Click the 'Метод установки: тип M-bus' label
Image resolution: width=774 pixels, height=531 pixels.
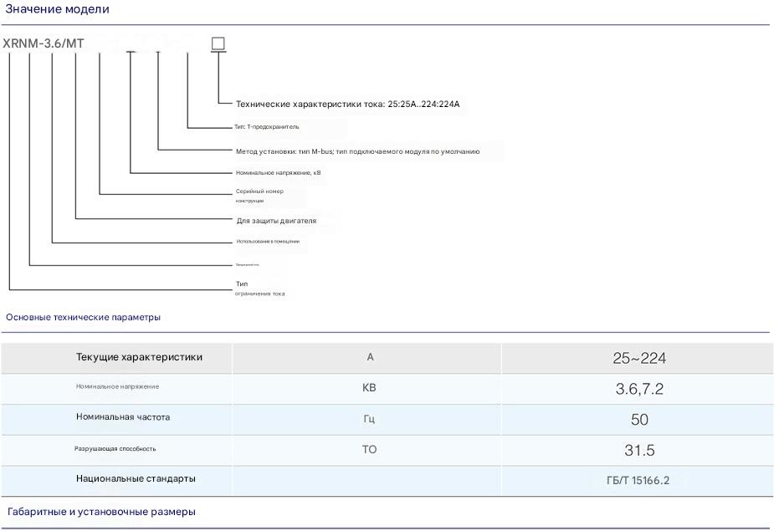[x=358, y=151]
